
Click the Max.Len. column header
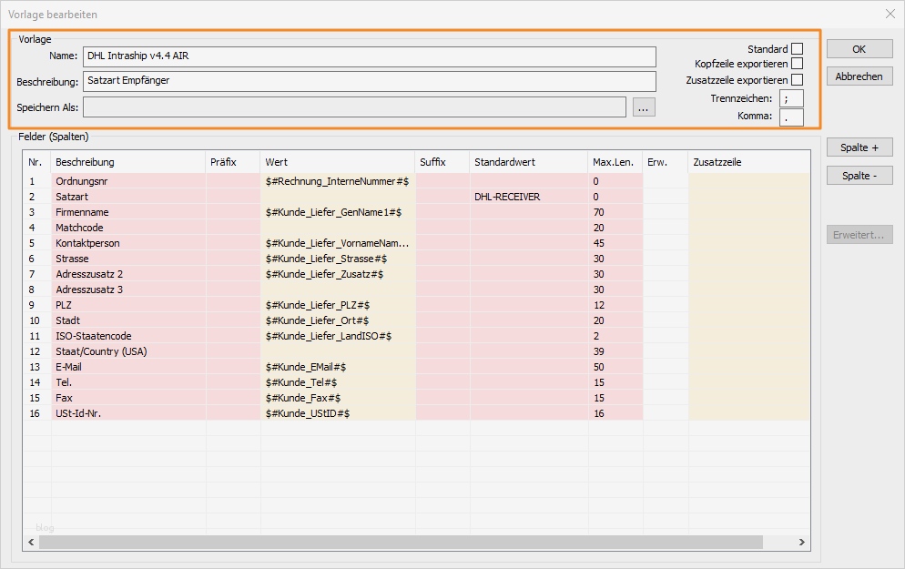tap(614, 162)
